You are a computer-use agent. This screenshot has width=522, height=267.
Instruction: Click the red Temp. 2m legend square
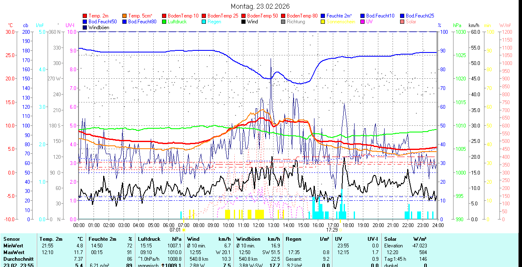pyautogui.click(x=85, y=16)
